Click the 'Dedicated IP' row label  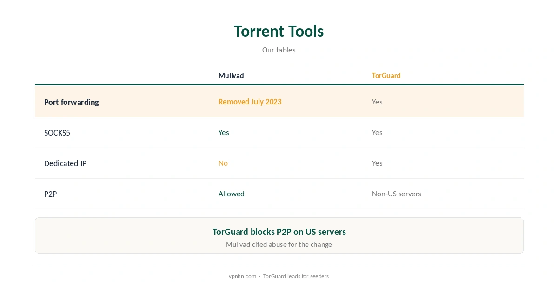(65, 163)
